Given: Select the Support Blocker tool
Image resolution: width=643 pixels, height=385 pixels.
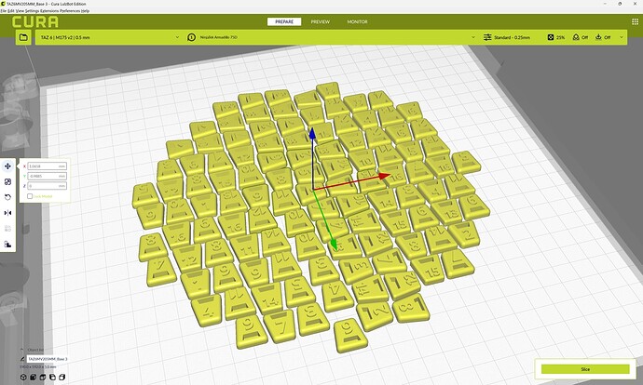Looking at the screenshot, I should coord(7,245).
